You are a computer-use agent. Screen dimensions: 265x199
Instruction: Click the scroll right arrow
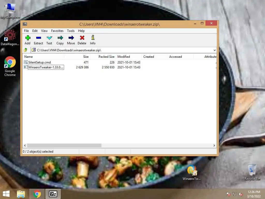[x=214, y=145]
